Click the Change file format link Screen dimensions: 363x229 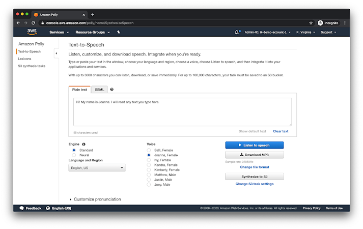click(255, 167)
